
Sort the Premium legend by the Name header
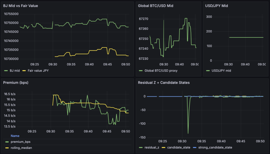[15, 136]
